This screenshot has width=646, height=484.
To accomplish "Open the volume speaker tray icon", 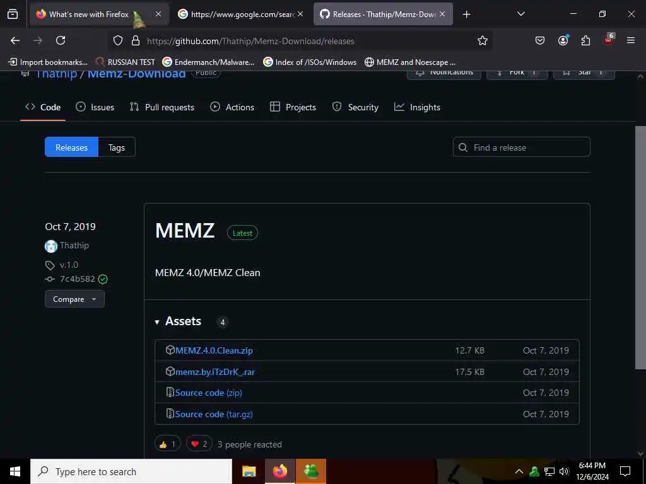I will pos(564,471).
